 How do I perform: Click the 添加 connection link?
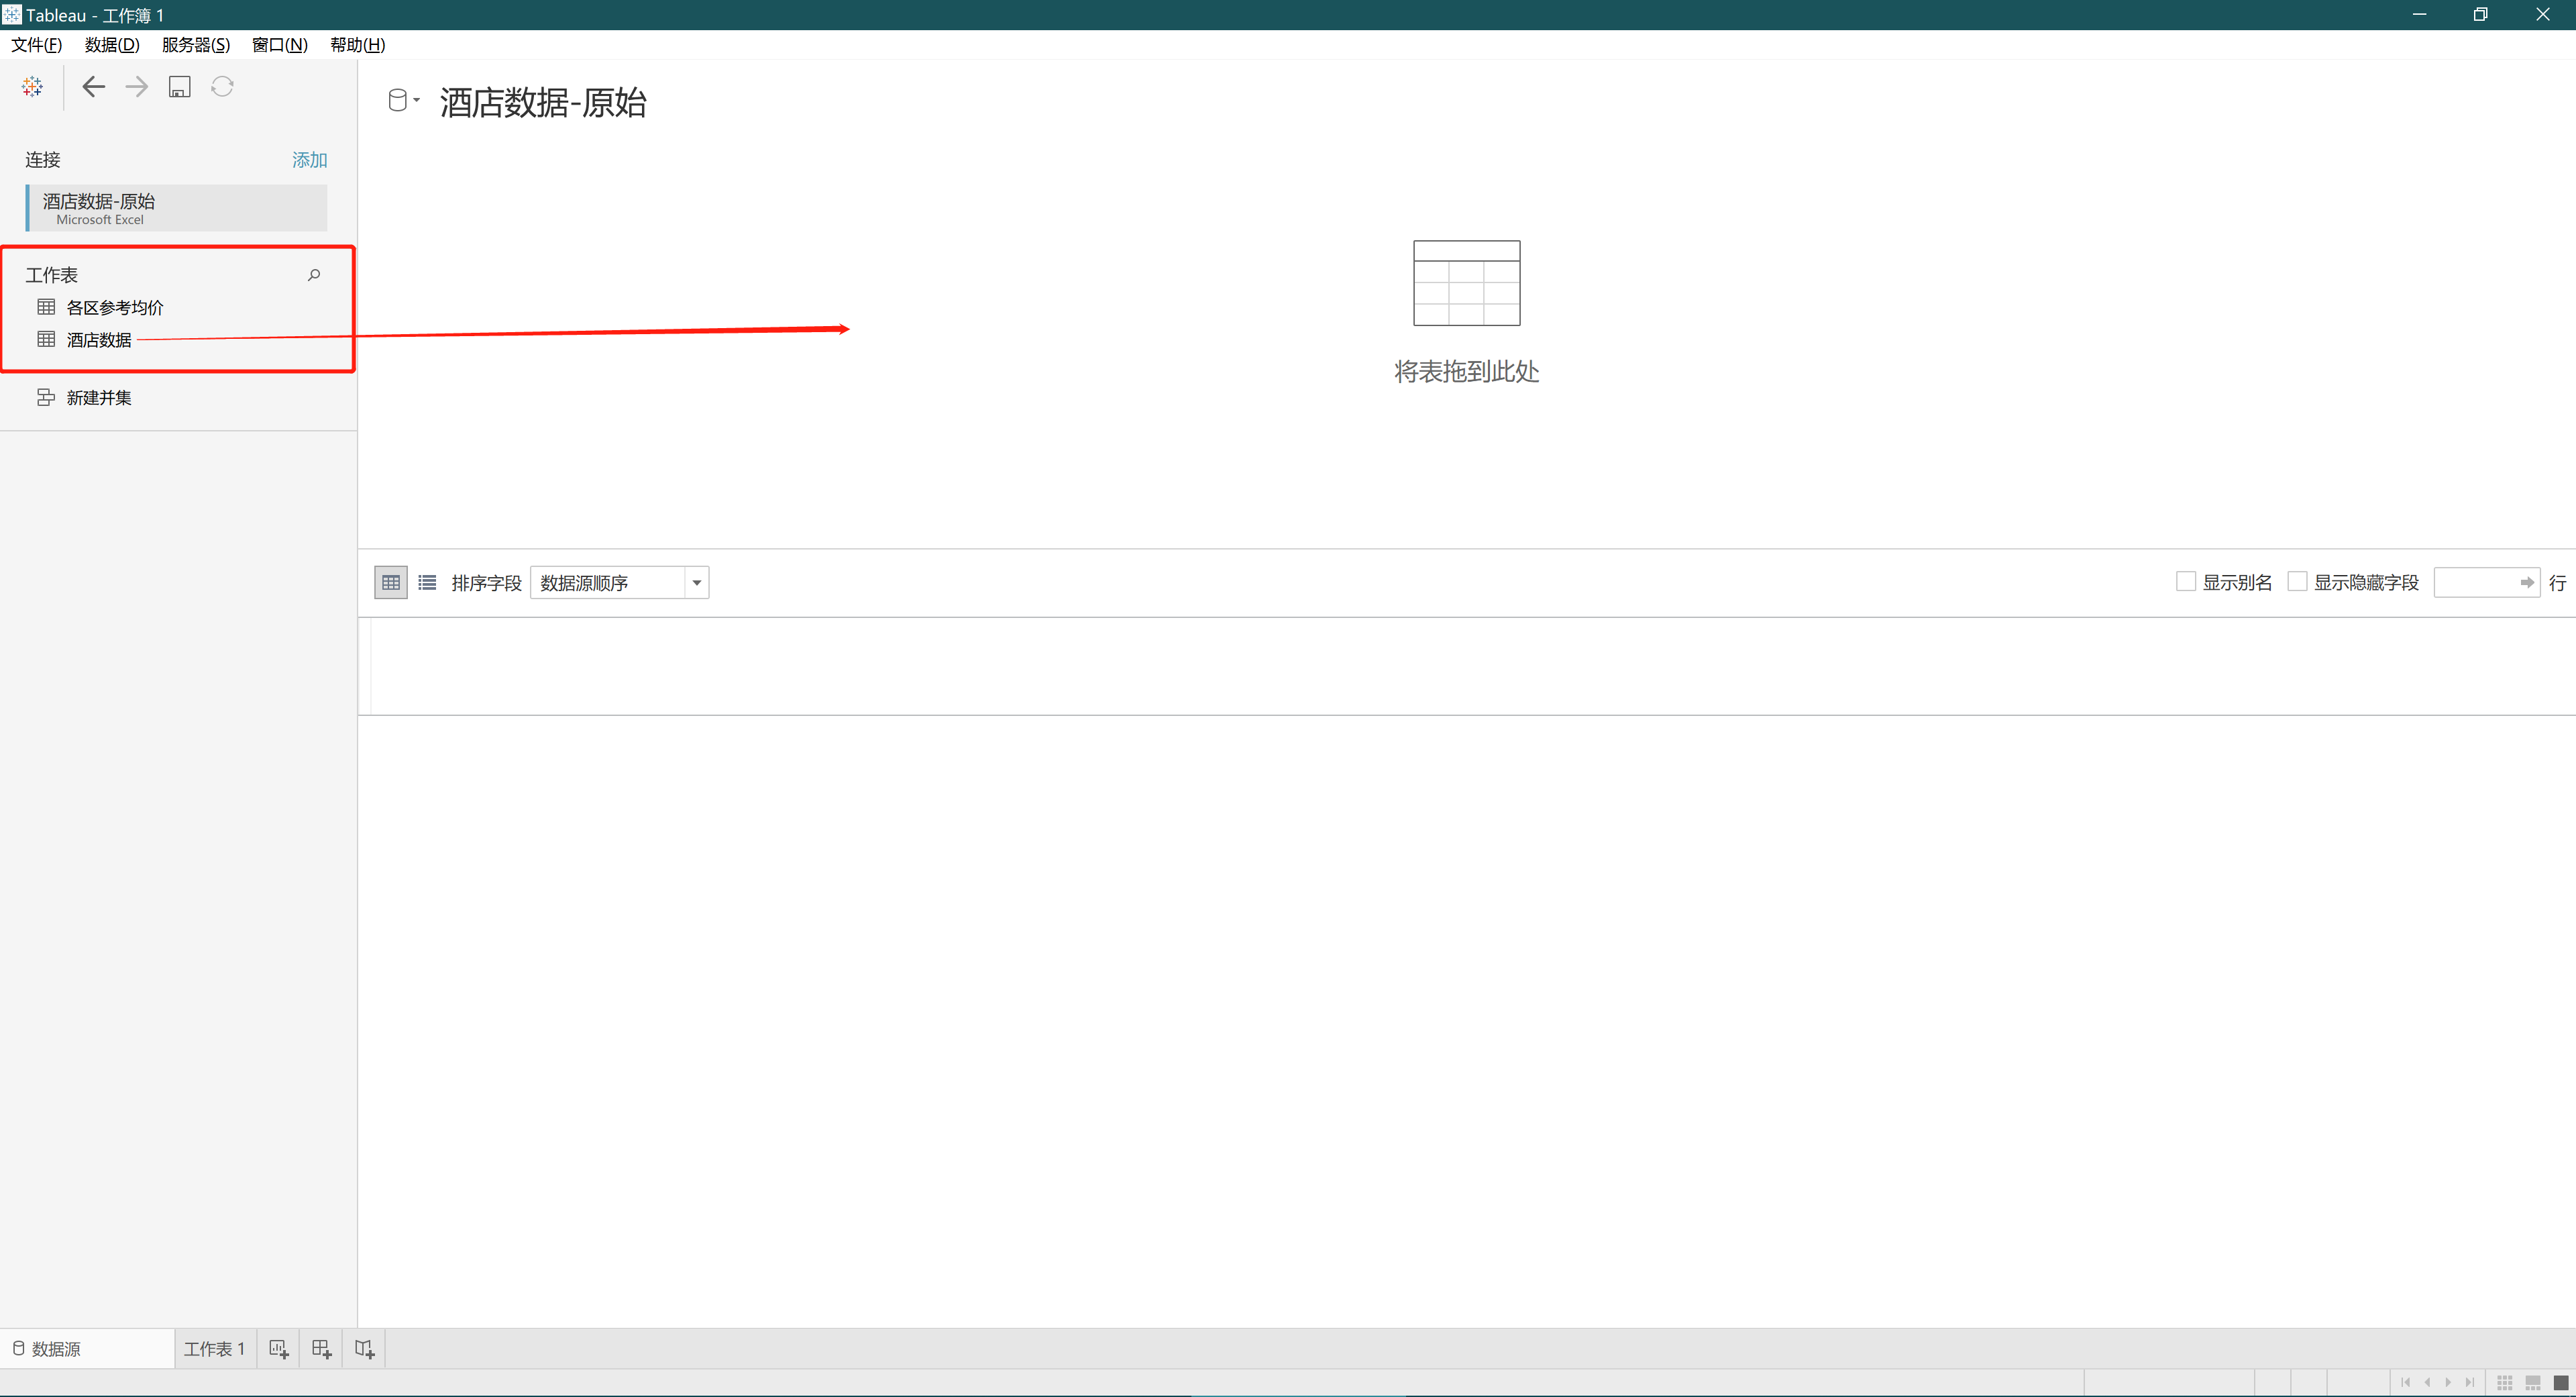309,160
